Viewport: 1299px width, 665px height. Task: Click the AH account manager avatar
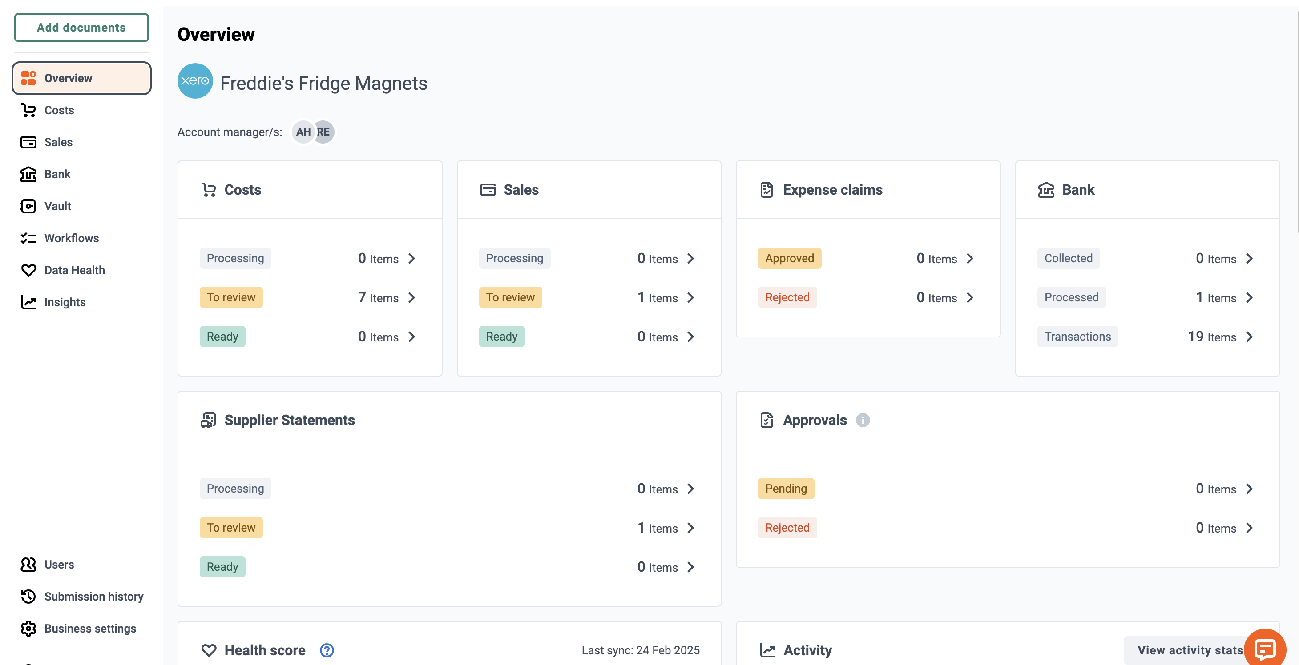coord(303,132)
